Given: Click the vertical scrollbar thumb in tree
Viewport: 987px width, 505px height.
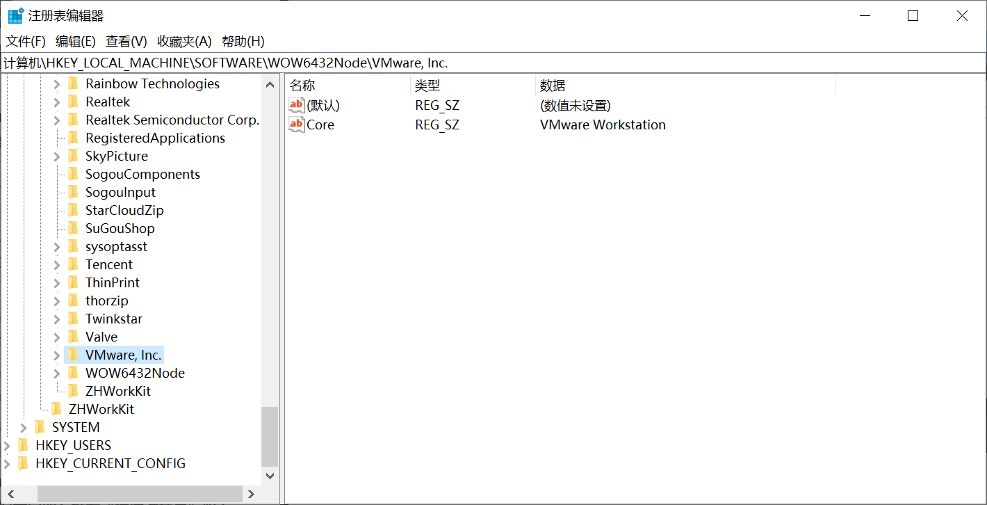Looking at the screenshot, I should (x=270, y=437).
